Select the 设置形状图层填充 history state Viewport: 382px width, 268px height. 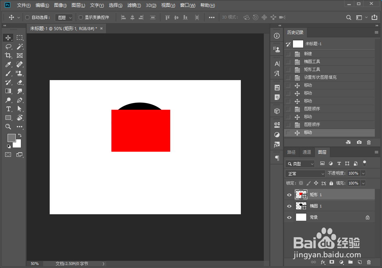click(x=329, y=77)
